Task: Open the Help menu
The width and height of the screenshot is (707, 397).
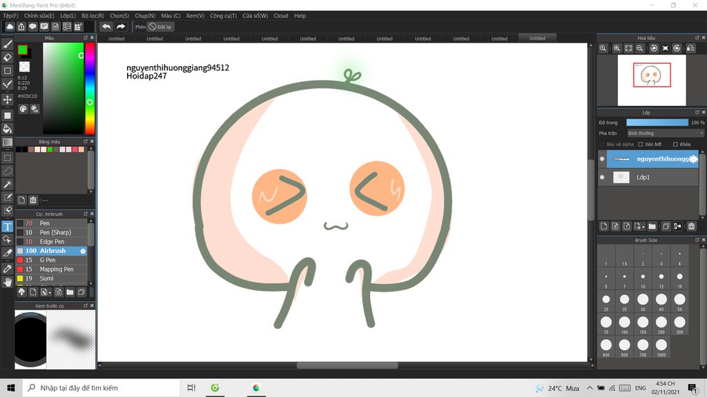Action: [x=300, y=16]
